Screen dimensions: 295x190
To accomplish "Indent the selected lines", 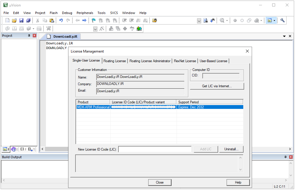I will tap(124, 20).
